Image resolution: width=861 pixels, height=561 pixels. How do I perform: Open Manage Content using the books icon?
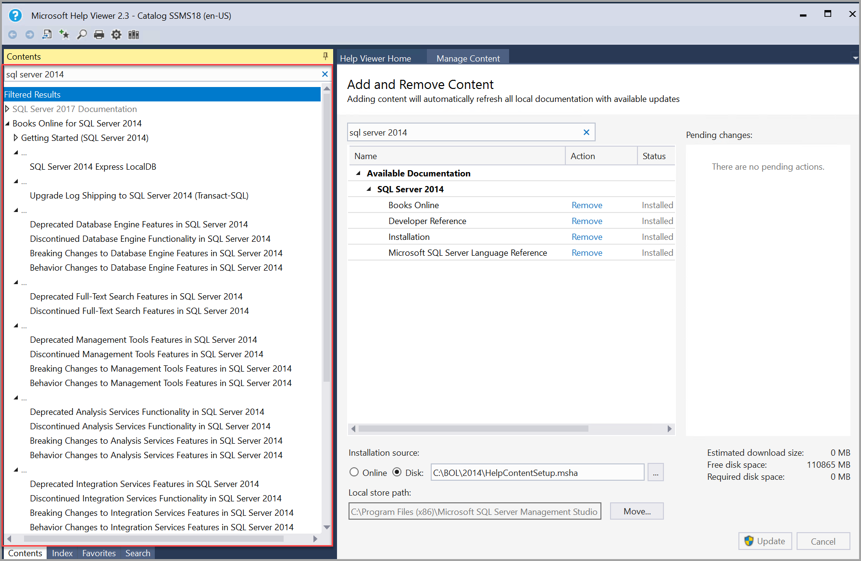(x=133, y=34)
